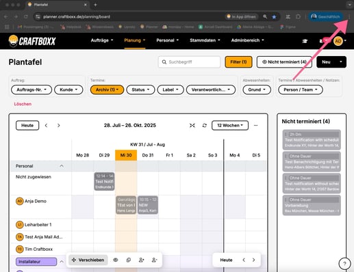Expand the arrow next to Neu
This screenshot has height=272, width=354.
pyautogui.click(x=341, y=62)
